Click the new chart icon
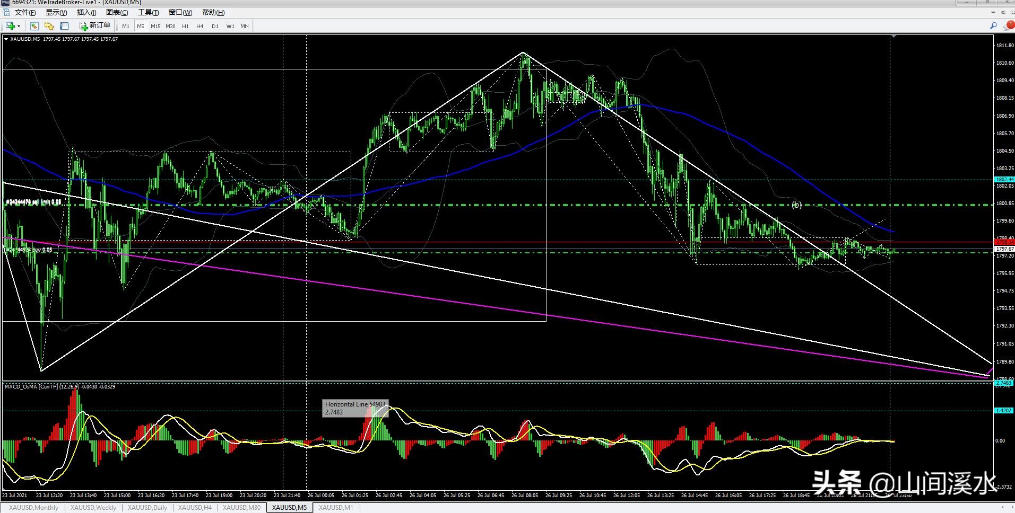The image size is (1015, 513). (x=10, y=26)
